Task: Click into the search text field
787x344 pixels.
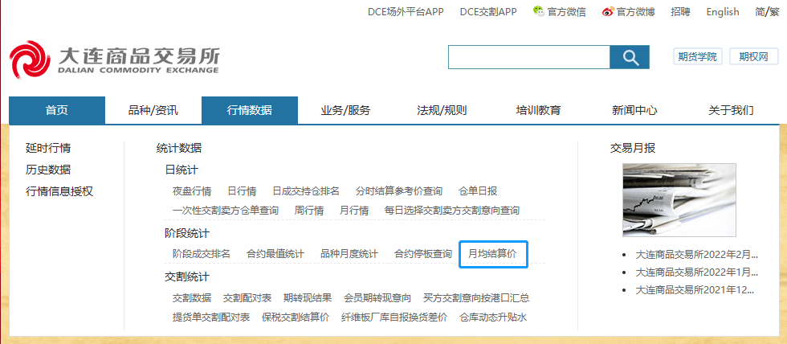Action: (528, 57)
